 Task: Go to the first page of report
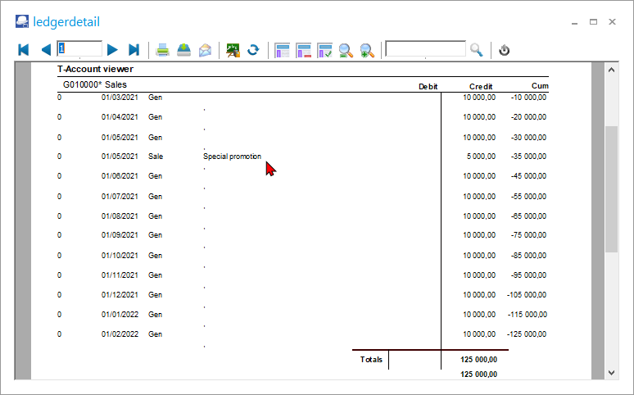pos(24,50)
